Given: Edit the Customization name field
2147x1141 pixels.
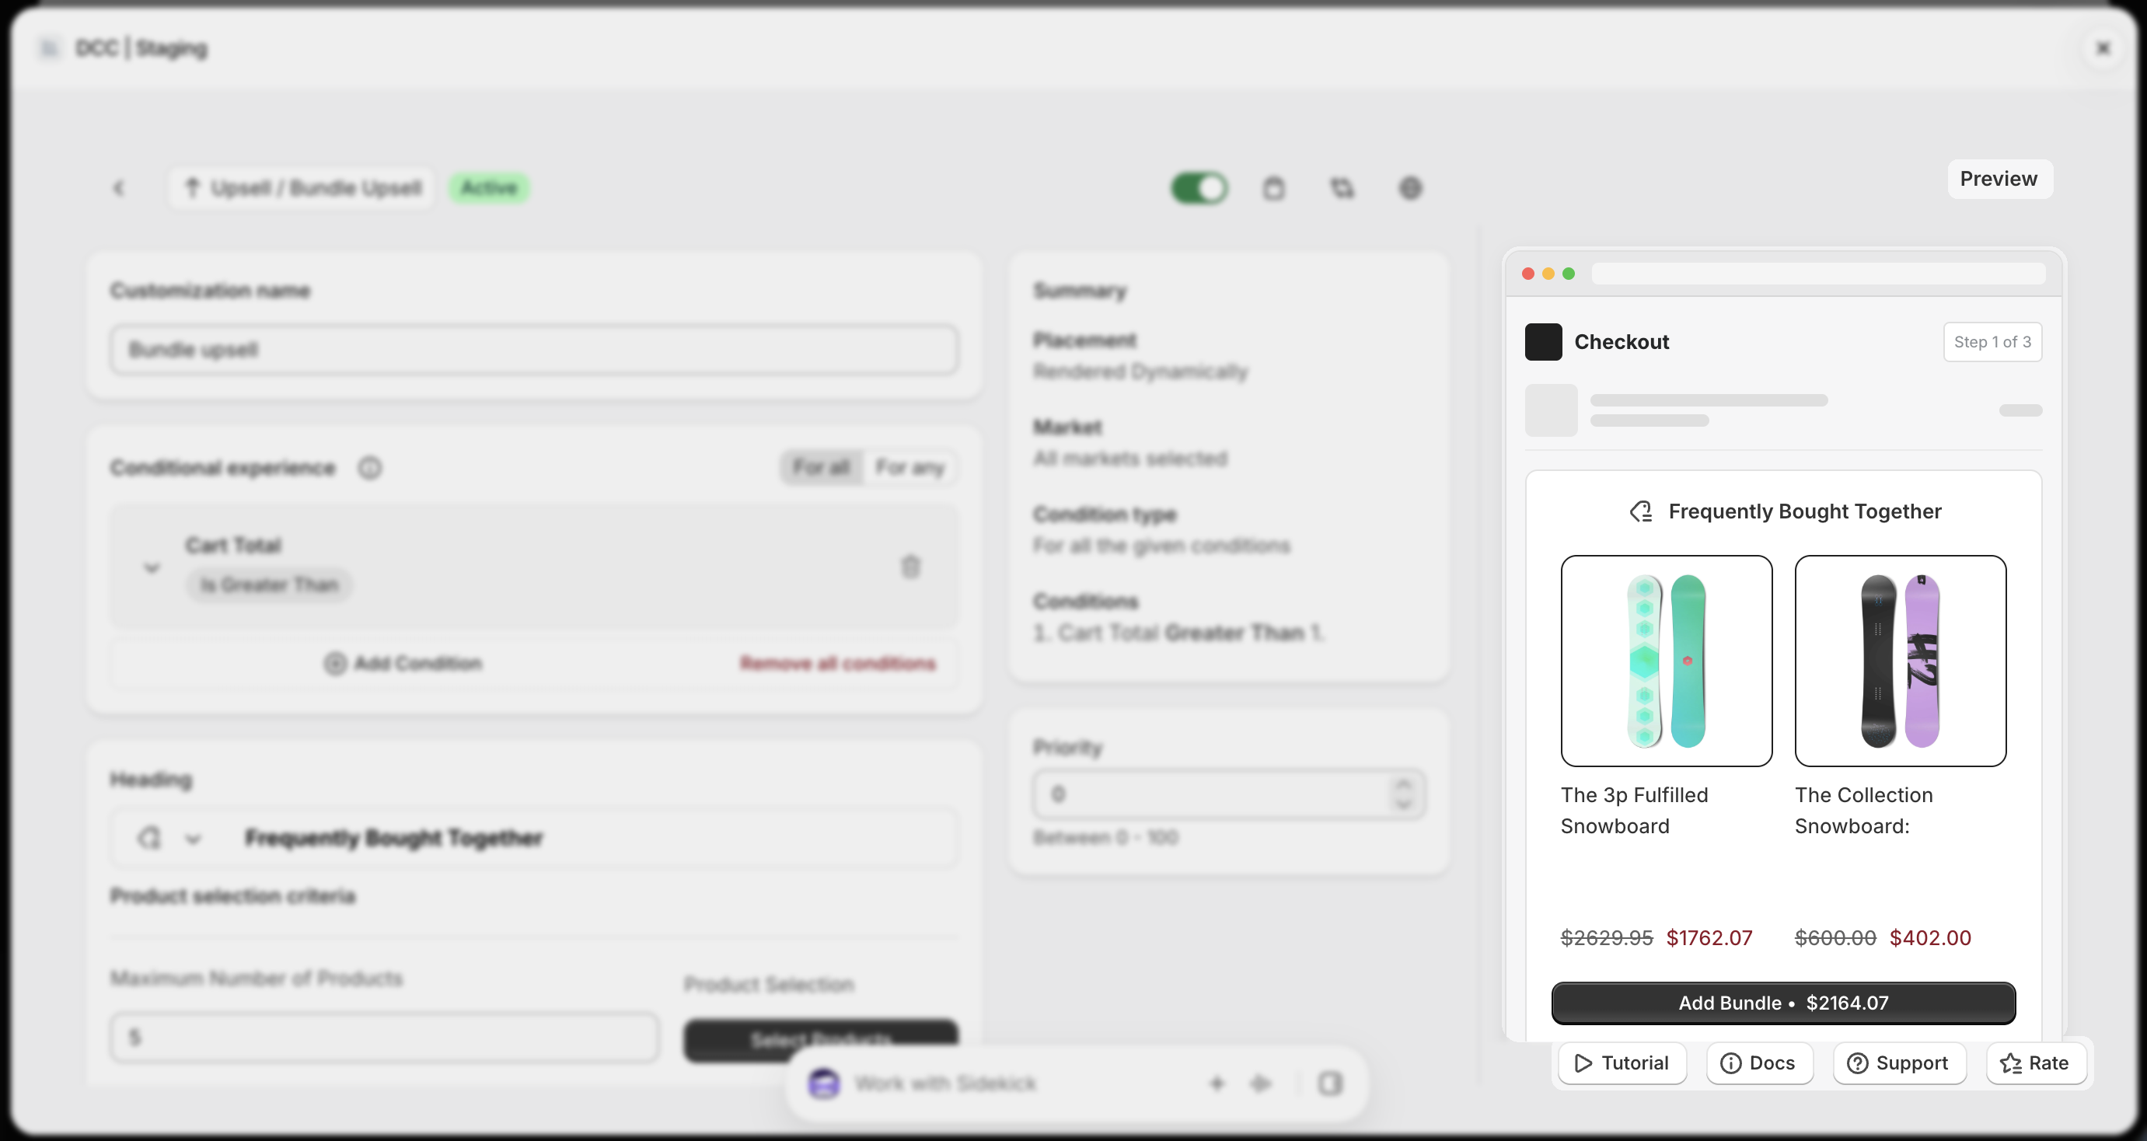Looking at the screenshot, I should tap(533, 350).
